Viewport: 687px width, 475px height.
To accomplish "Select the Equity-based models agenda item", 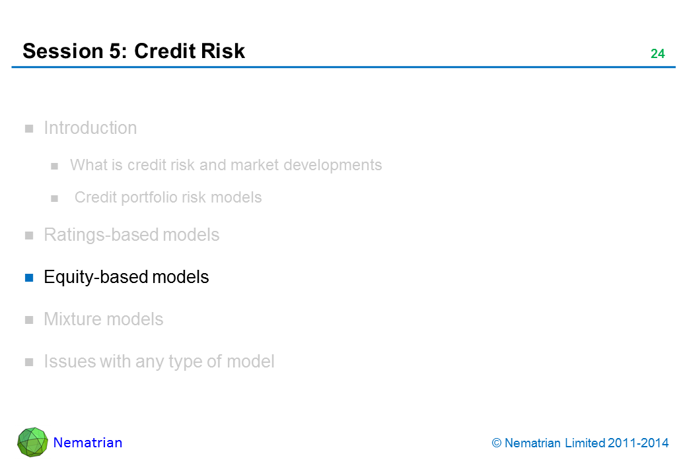I will click(x=126, y=277).
